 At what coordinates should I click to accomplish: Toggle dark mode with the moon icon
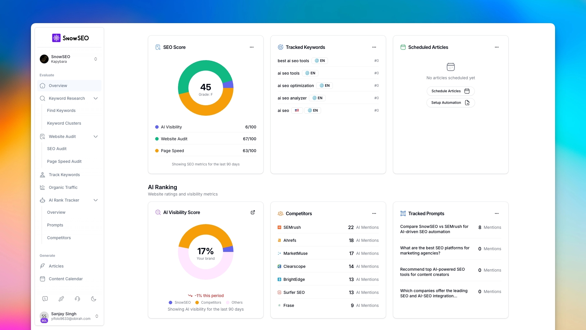(94, 299)
